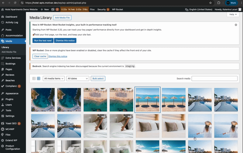Expand the All media items dropdown
This screenshot has height=153, width=243.
(x=54, y=79)
